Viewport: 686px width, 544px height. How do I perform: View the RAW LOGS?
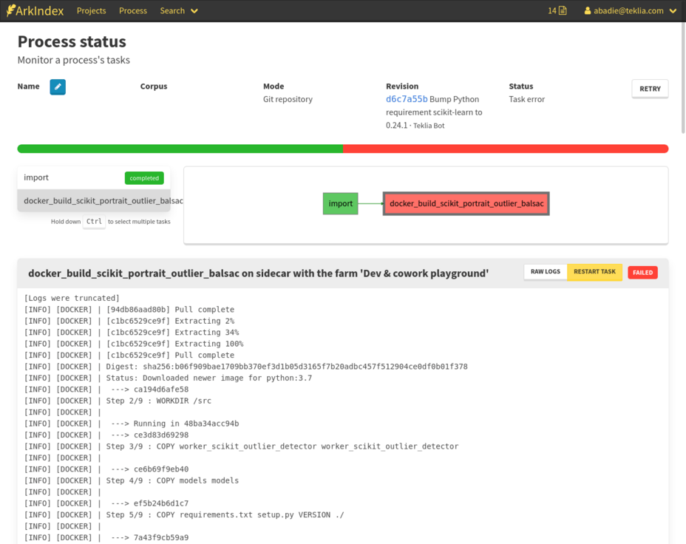pos(546,272)
